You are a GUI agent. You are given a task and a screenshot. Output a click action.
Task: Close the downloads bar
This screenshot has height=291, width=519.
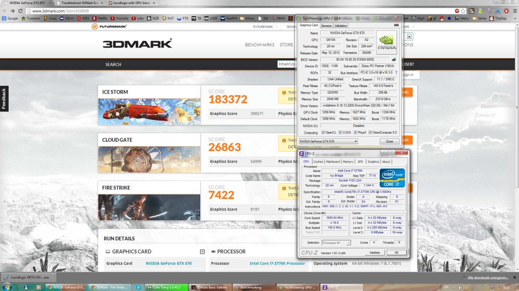coord(514,277)
